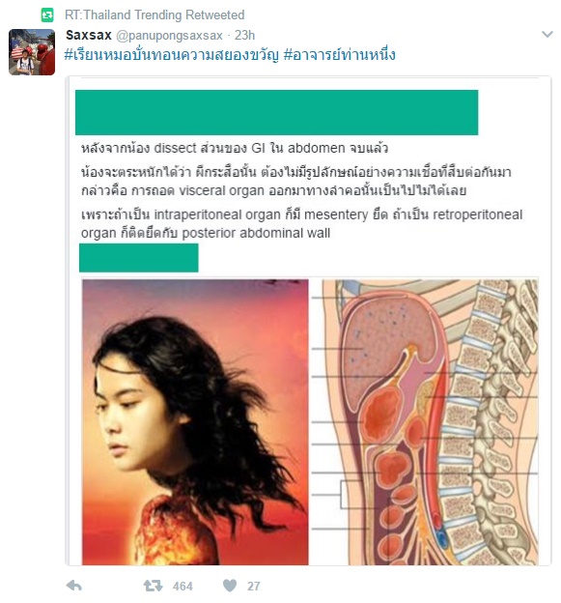Open the woman's portrait photo
The image size is (561, 603).
[195, 422]
